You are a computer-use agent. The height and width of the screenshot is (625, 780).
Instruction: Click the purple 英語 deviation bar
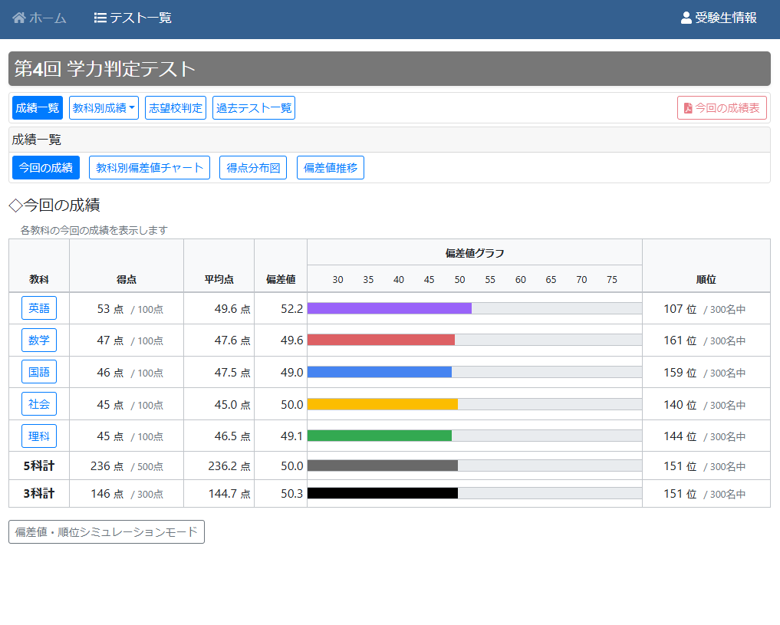tap(390, 308)
